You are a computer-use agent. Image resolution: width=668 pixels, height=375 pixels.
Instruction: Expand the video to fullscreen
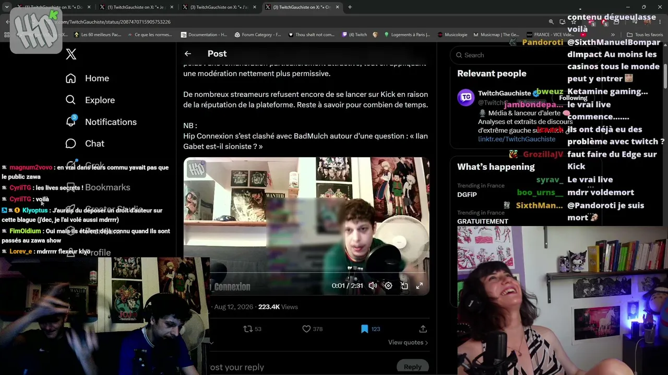pos(419,285)
